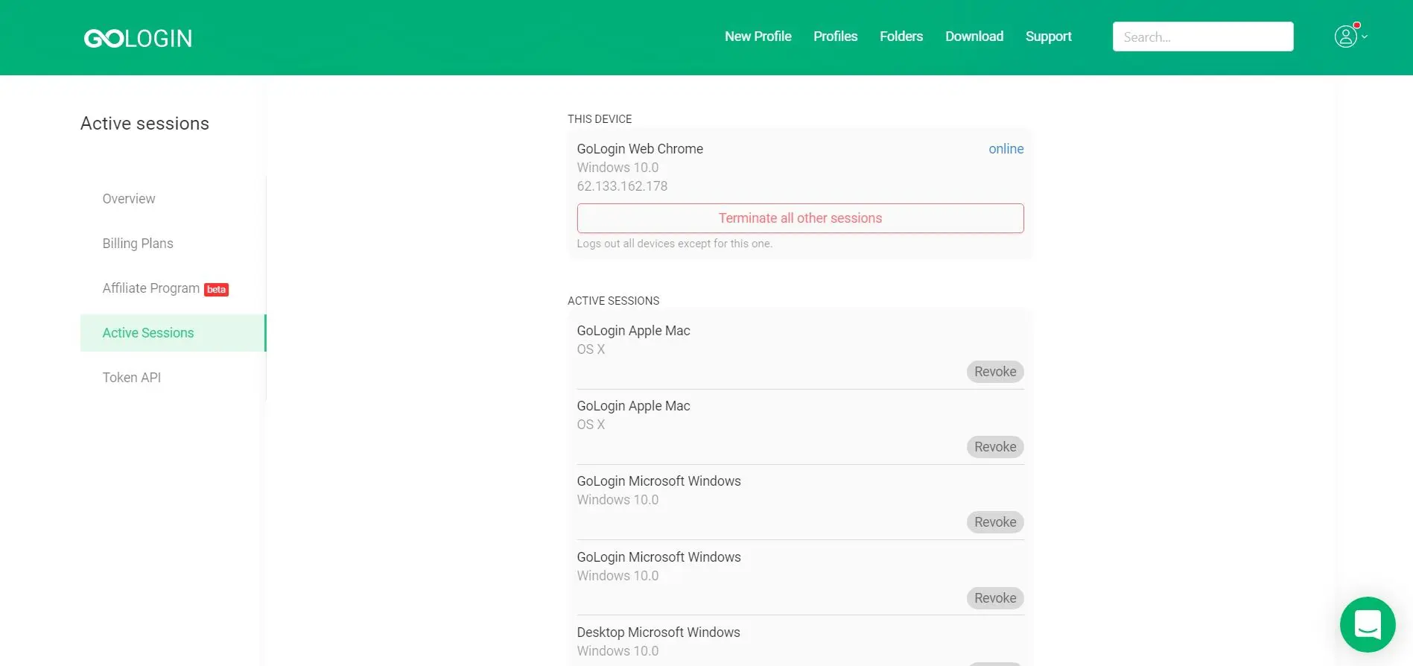Open the user account avatar menu
1413x666 pixels.
coord(1345,37)
